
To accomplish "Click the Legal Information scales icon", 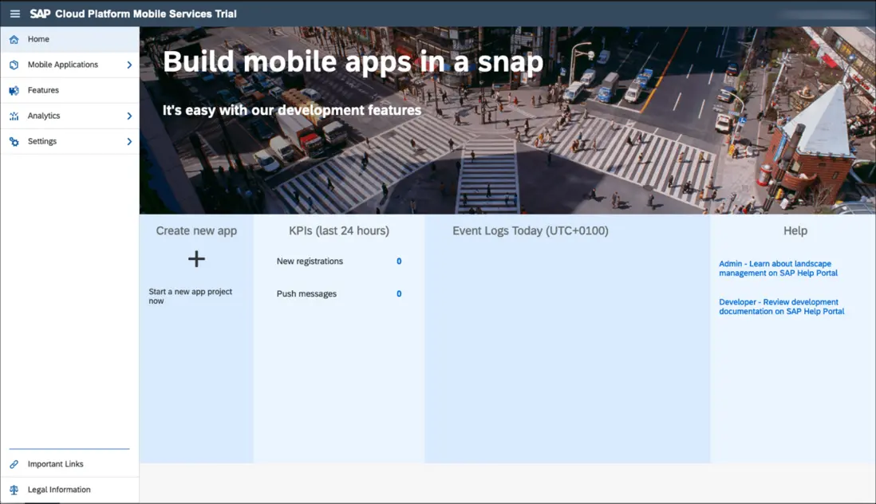I will click(14, 490).
